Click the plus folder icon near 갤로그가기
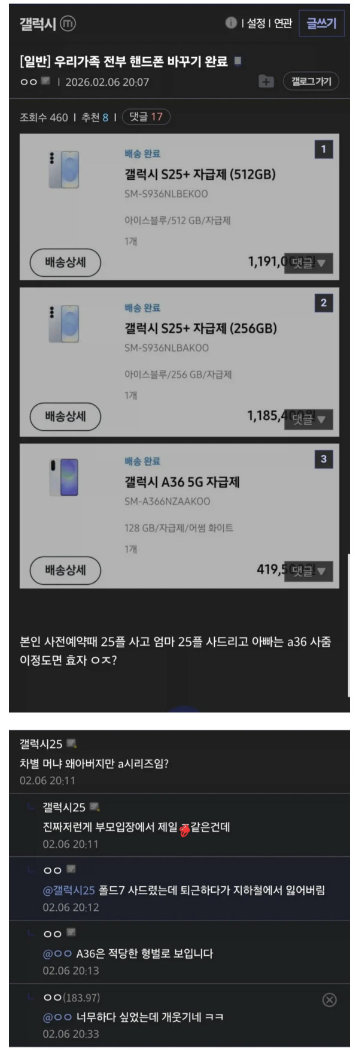This screenshot has width=359, height=1057. (x=266, y=81)
